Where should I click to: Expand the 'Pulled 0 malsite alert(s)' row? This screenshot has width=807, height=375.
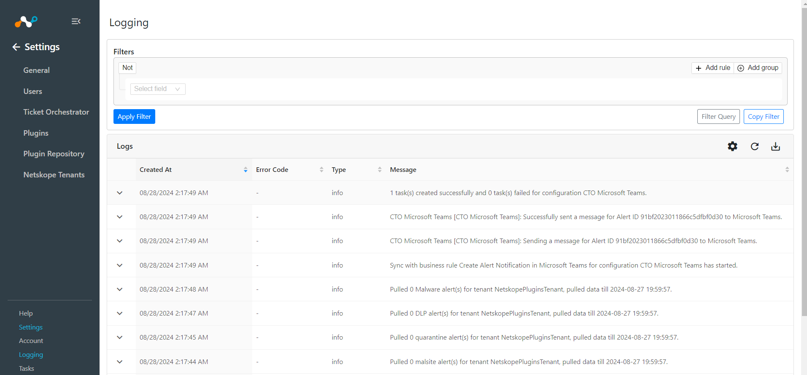pyautogui.click(x=120, y=362)
